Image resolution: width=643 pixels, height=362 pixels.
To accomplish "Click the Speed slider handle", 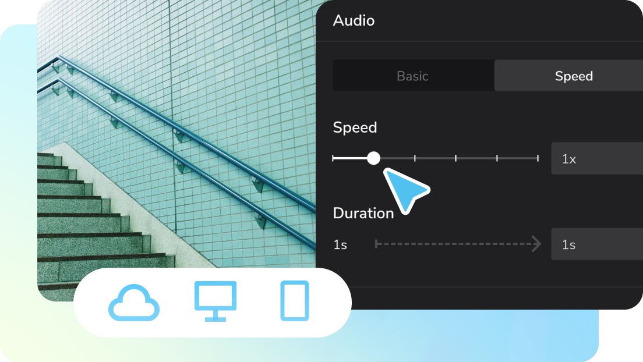I will tap(373, 158).
